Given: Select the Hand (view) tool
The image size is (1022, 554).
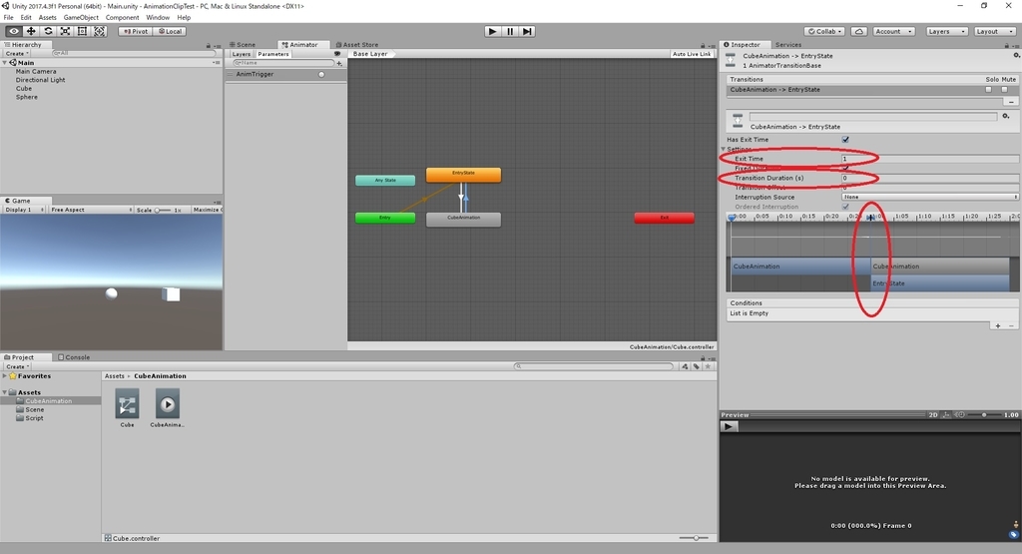Looking at the screenshot, I should (x=14, y=31).
